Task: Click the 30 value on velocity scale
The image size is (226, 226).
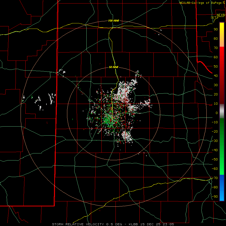Action: 216,85
